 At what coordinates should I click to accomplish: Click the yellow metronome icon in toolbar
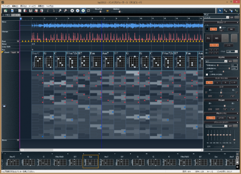click(x=107, y=11)
